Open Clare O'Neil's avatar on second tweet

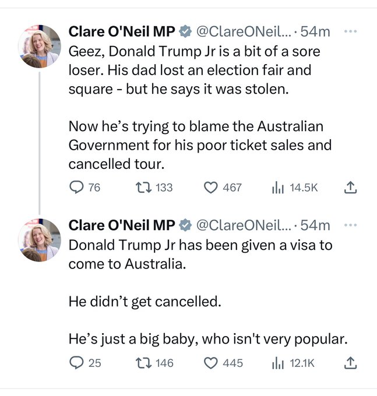point(40,239)
